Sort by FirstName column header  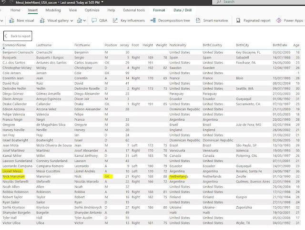point(82,45)
